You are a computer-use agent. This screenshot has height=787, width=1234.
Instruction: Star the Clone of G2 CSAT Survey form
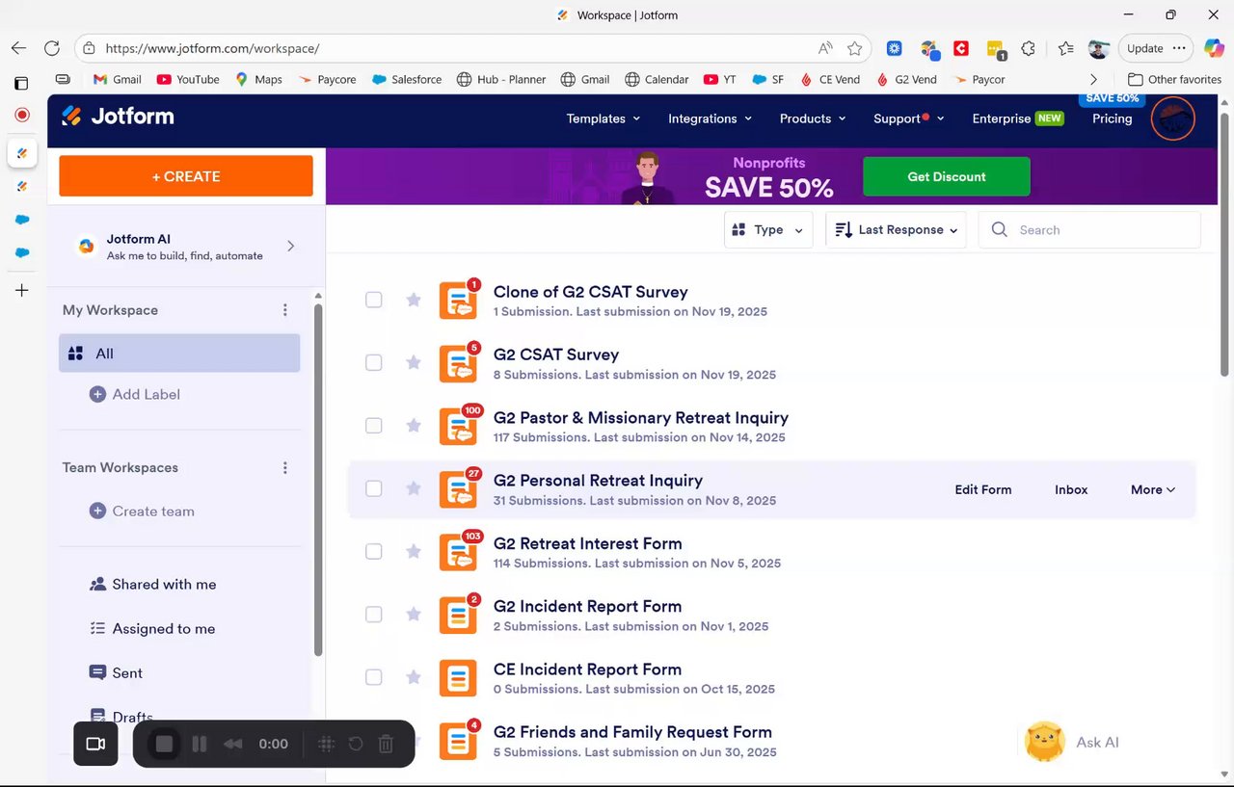coord(414,300)
